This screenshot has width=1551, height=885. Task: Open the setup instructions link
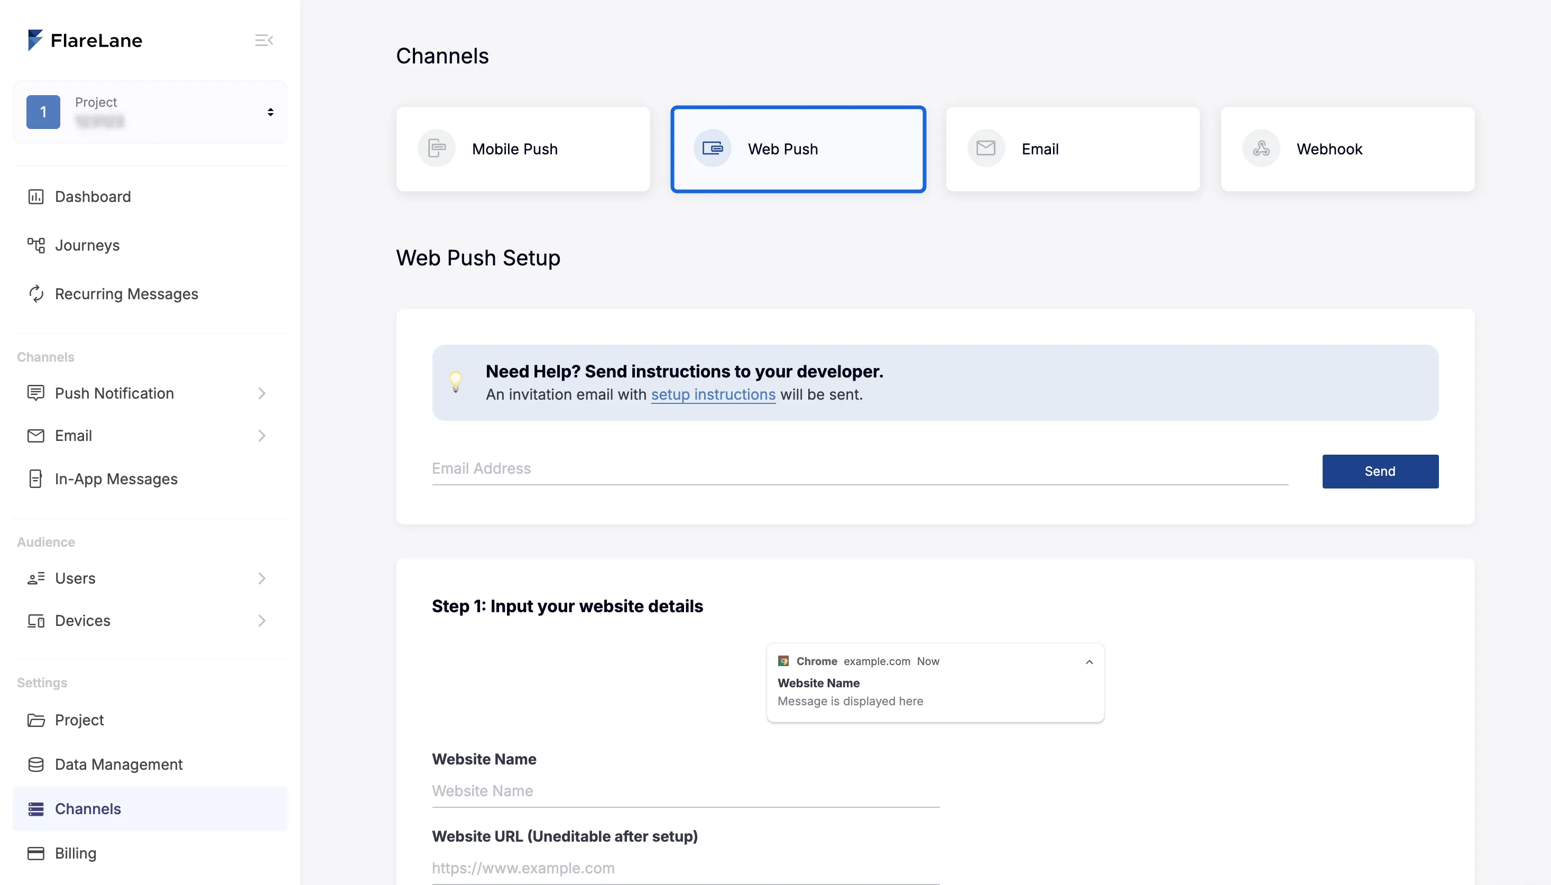point(714,394)
